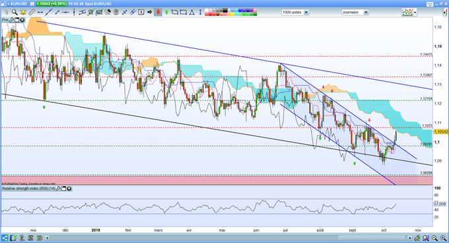Screen dimensions: 449x243
Task: Click the current price tag 1,10542
Action: [x=440, y=131]
